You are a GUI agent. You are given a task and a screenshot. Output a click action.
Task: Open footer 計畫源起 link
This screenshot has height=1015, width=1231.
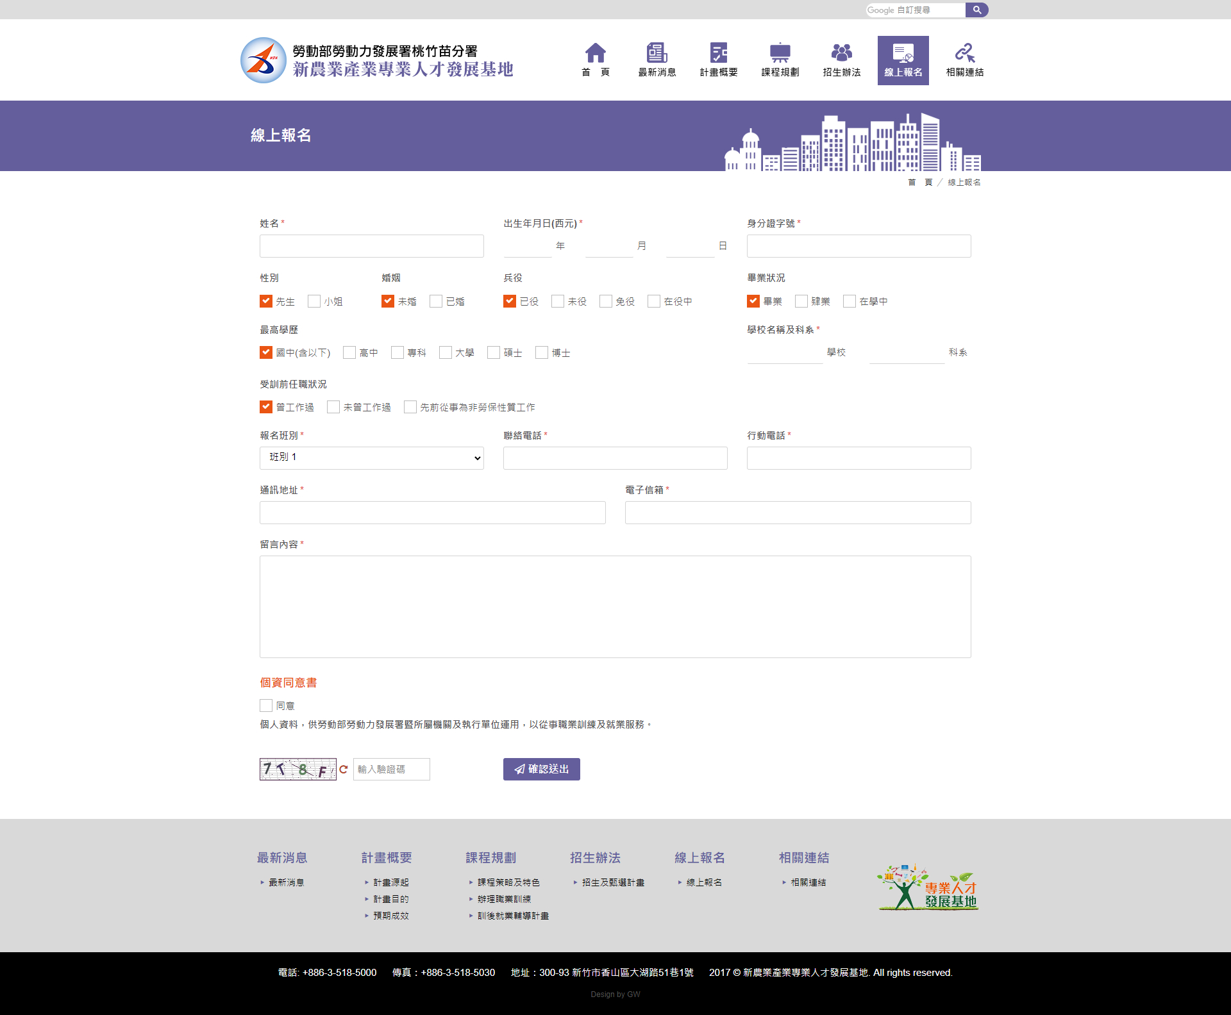(391, 882)
